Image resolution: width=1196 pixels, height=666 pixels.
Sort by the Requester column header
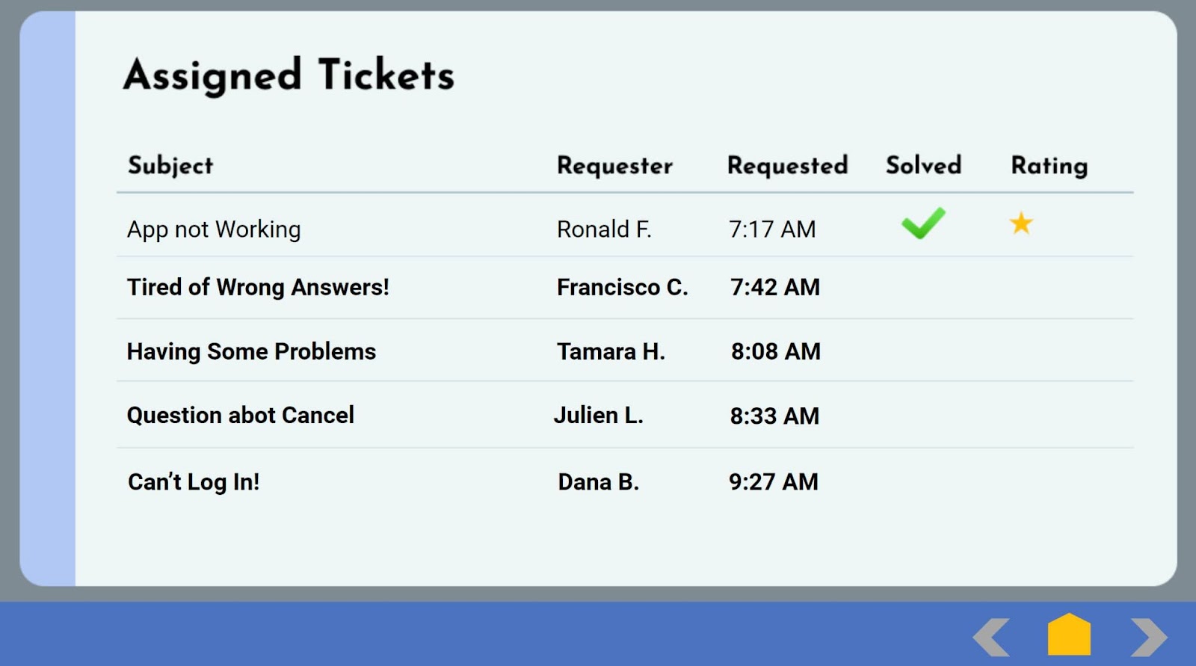614,165
